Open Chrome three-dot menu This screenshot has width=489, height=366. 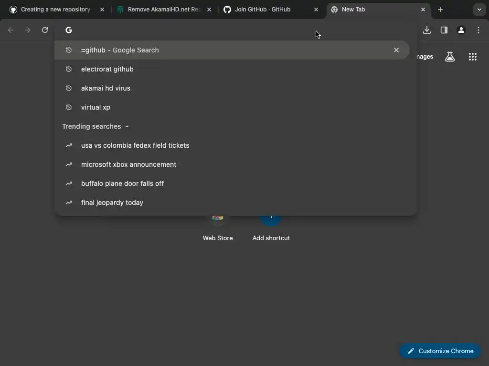[x=478, y=30]
